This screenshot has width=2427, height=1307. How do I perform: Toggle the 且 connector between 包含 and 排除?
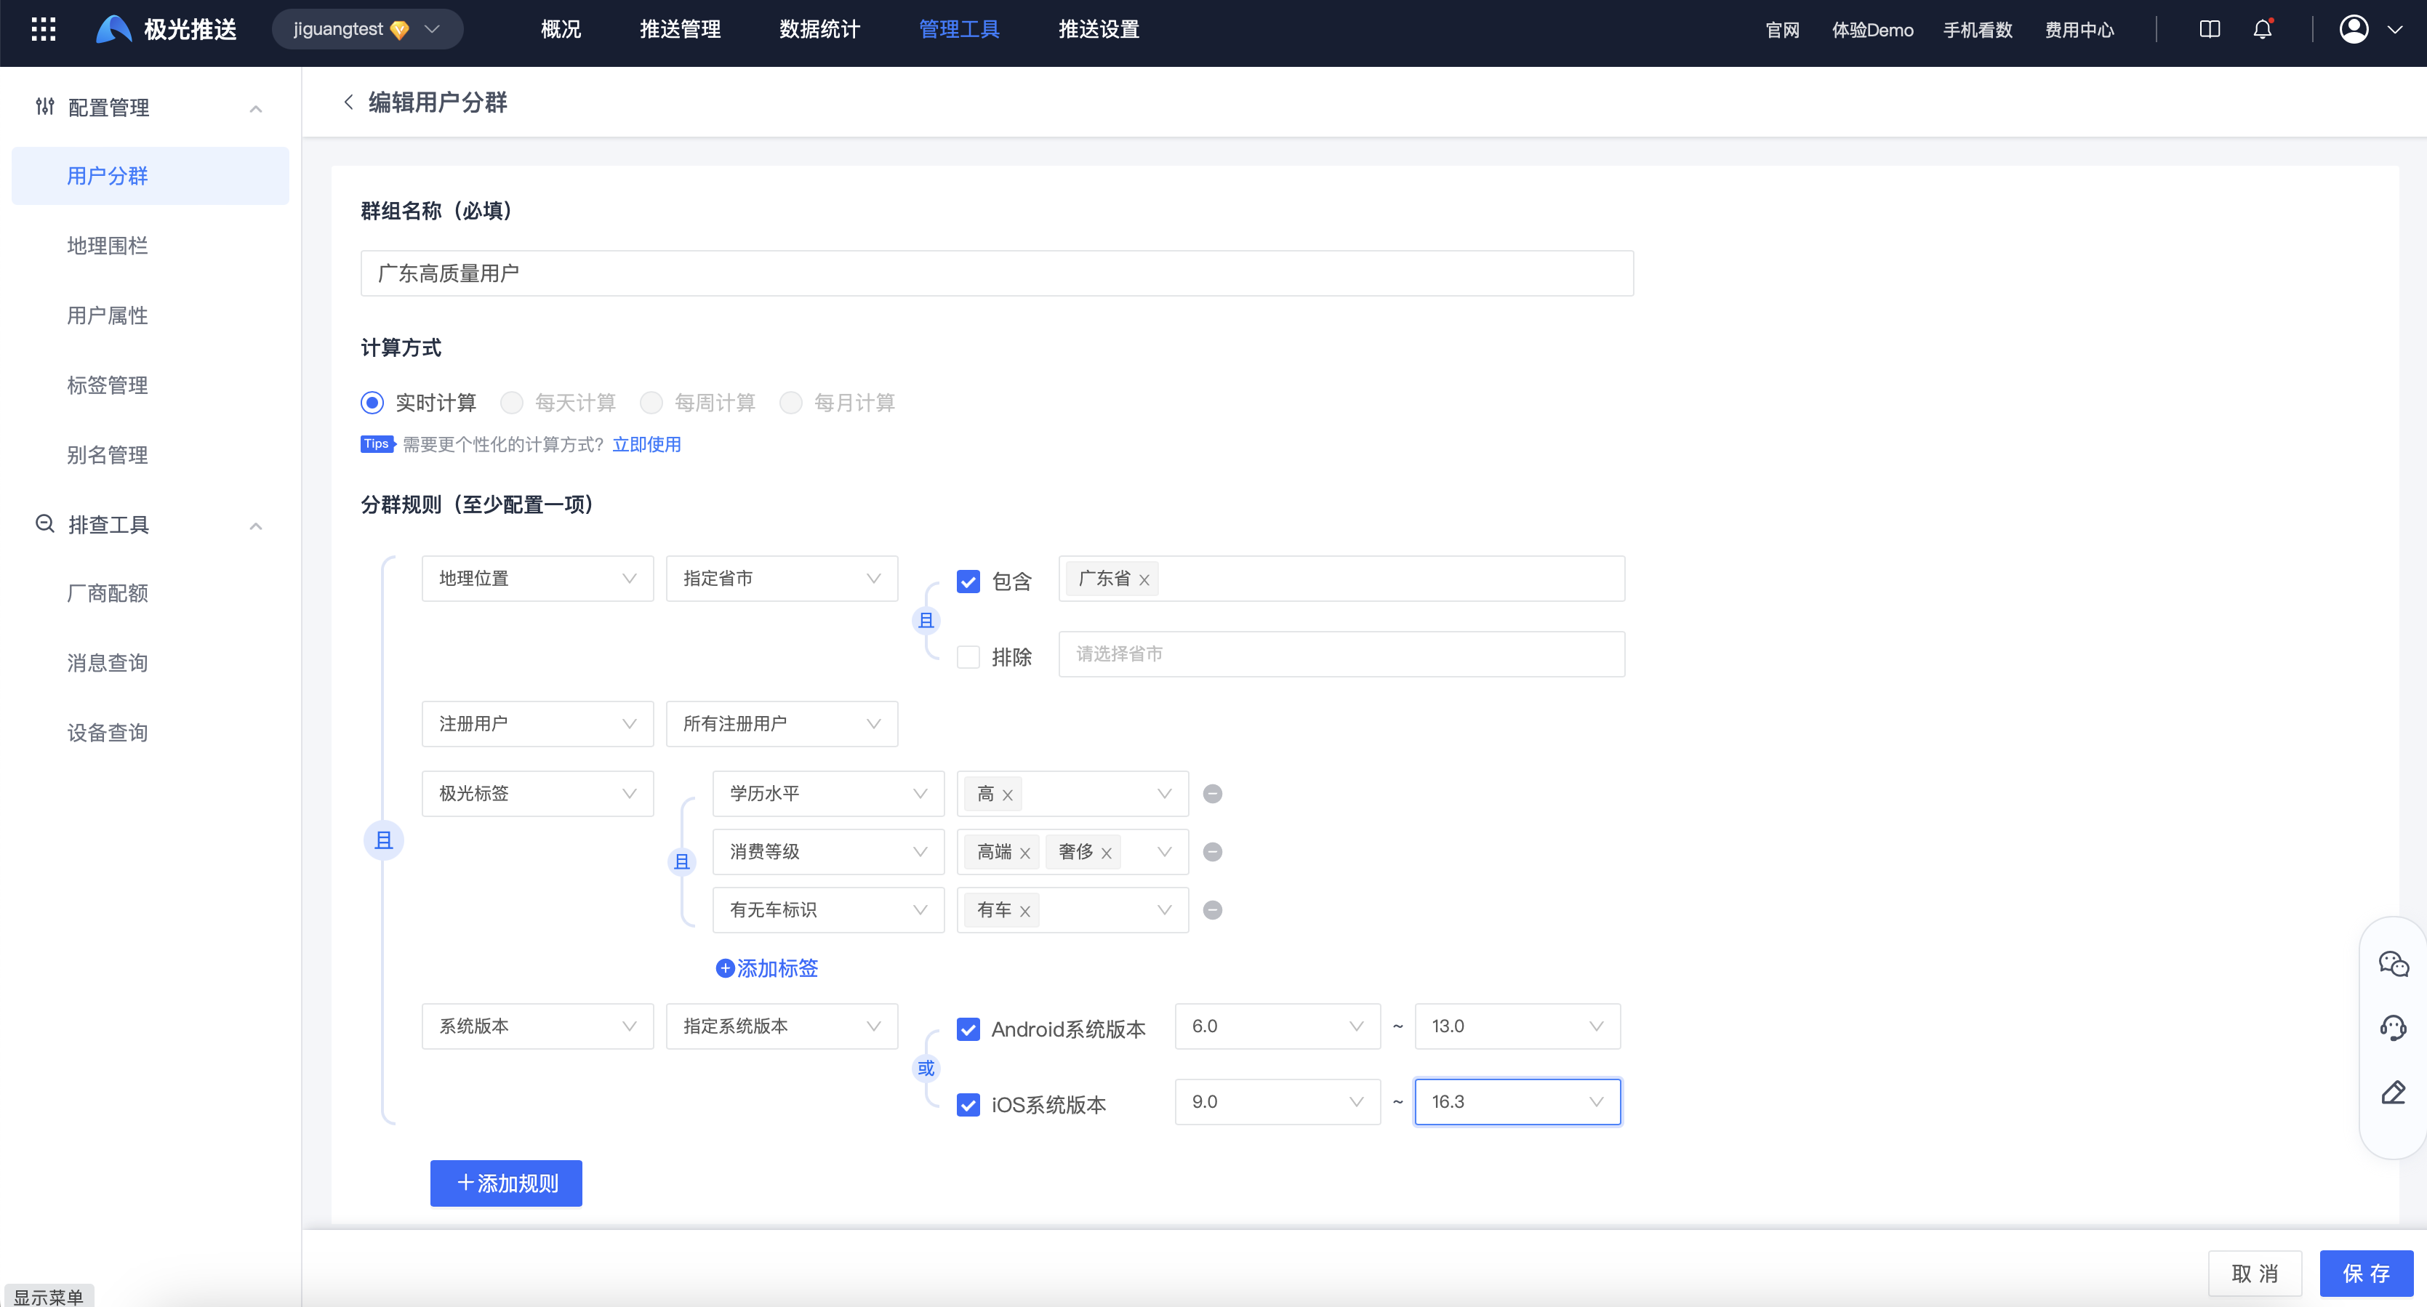coord(926,621)
